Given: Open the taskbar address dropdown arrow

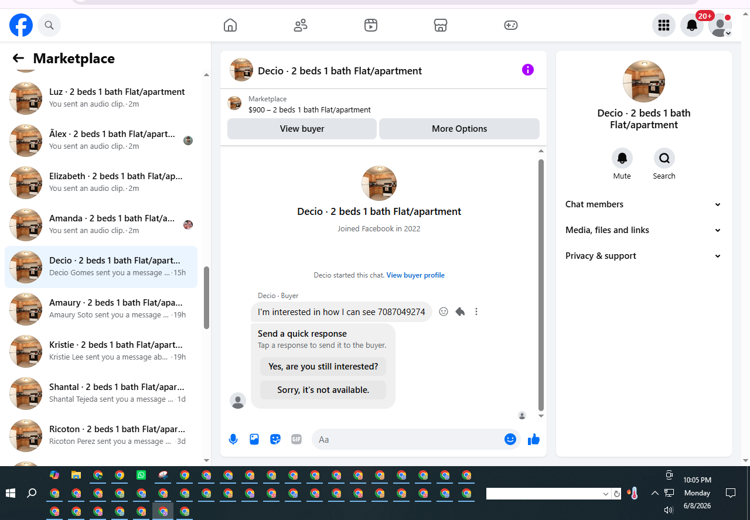Looking at the screenshot, I should pos(606,494).
